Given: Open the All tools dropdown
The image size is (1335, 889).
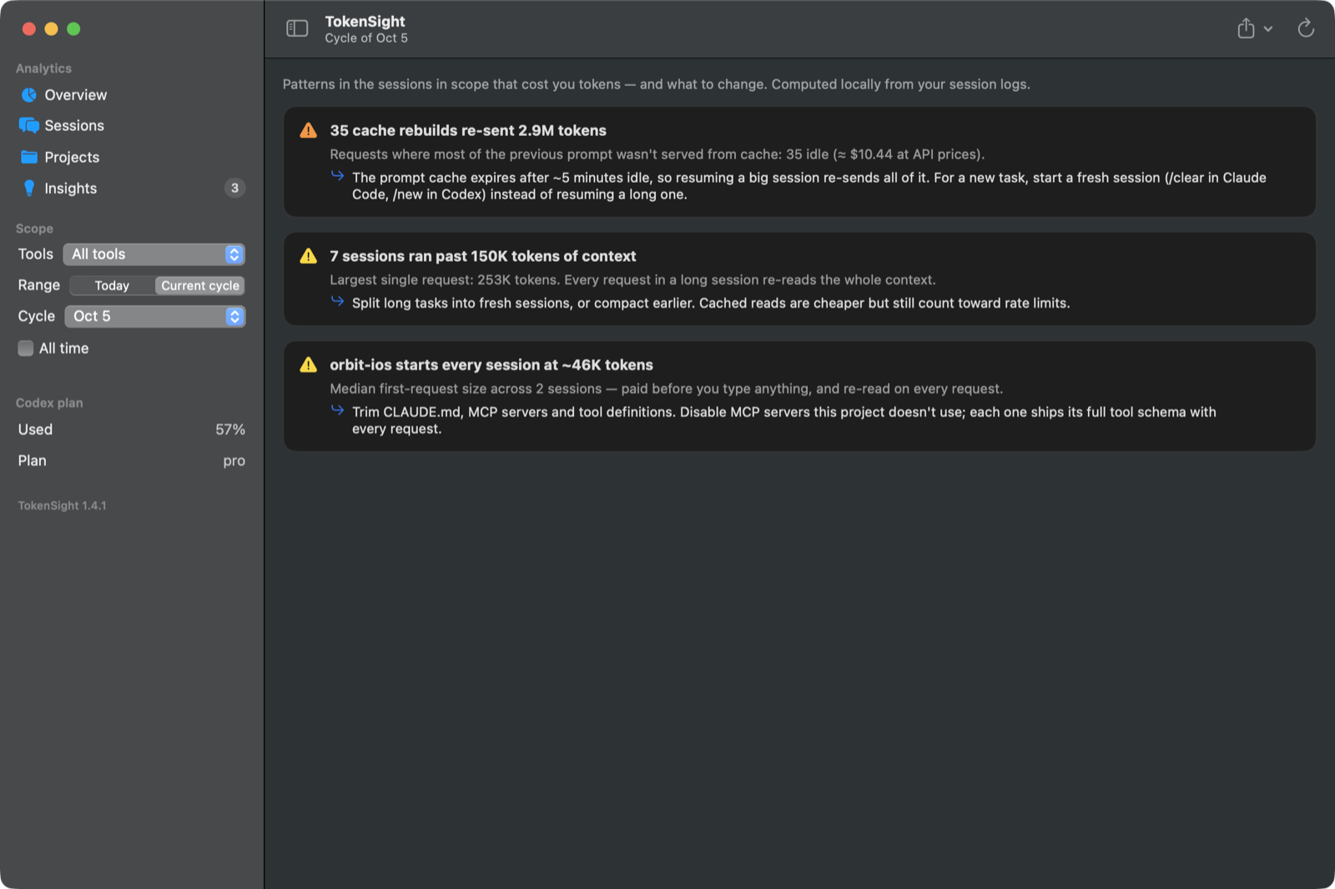Looking at the screenshot, I should point(154,254).
